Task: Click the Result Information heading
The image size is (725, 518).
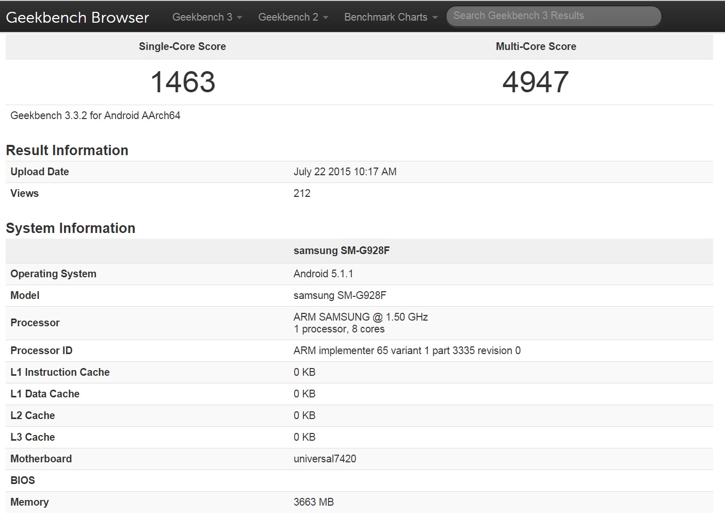Action: click(x=67, y=151)
